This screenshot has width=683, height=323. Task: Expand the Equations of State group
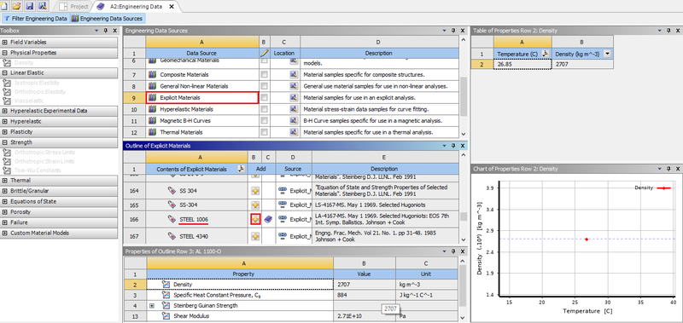click(x=5, y=201)
